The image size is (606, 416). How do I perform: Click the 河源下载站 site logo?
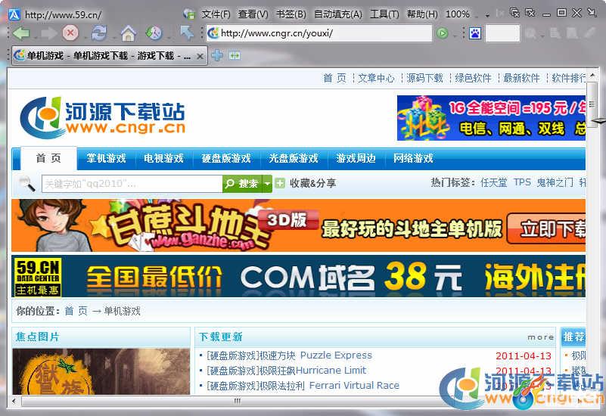[x=102, y=118]
